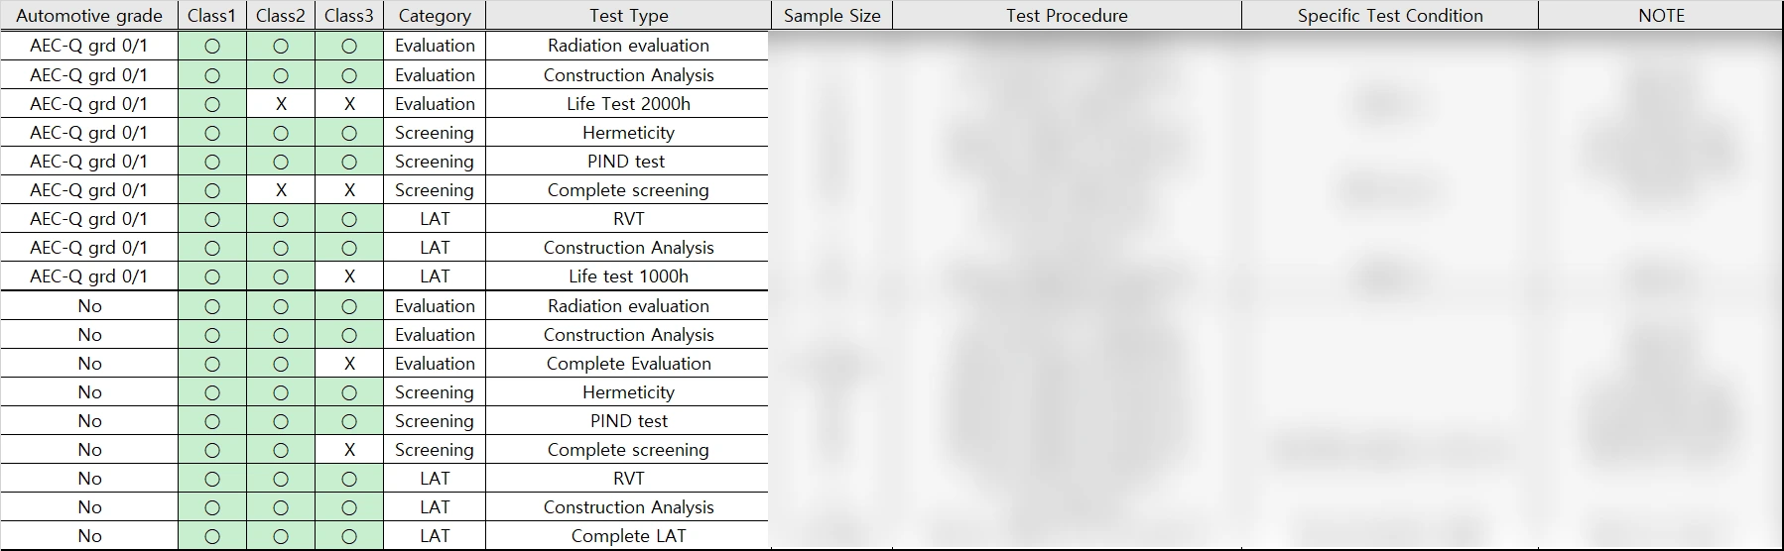The width and height of the screenshot is (1784, 551).
Task: Click Class2 X mark in Life Test 2000h row
Action: pos(281,104)
